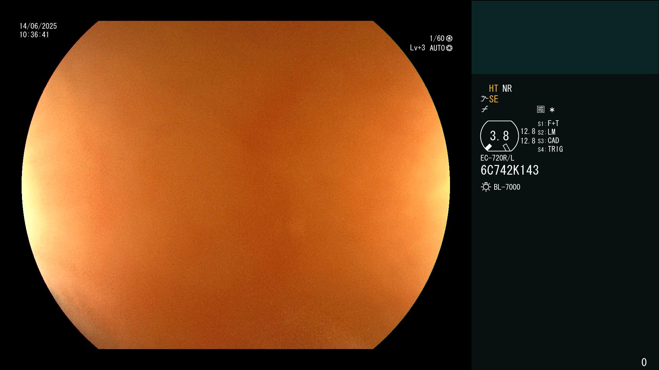
Task: Click the HT indicator label
Action: click(494, 89)
